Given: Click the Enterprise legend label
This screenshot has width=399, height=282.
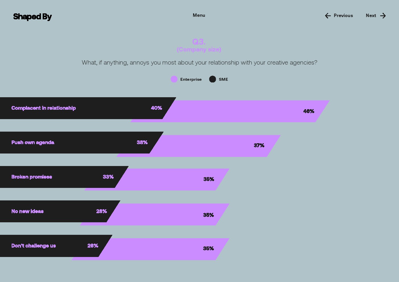Looking at the screenshot, I should tap(191, 80).
